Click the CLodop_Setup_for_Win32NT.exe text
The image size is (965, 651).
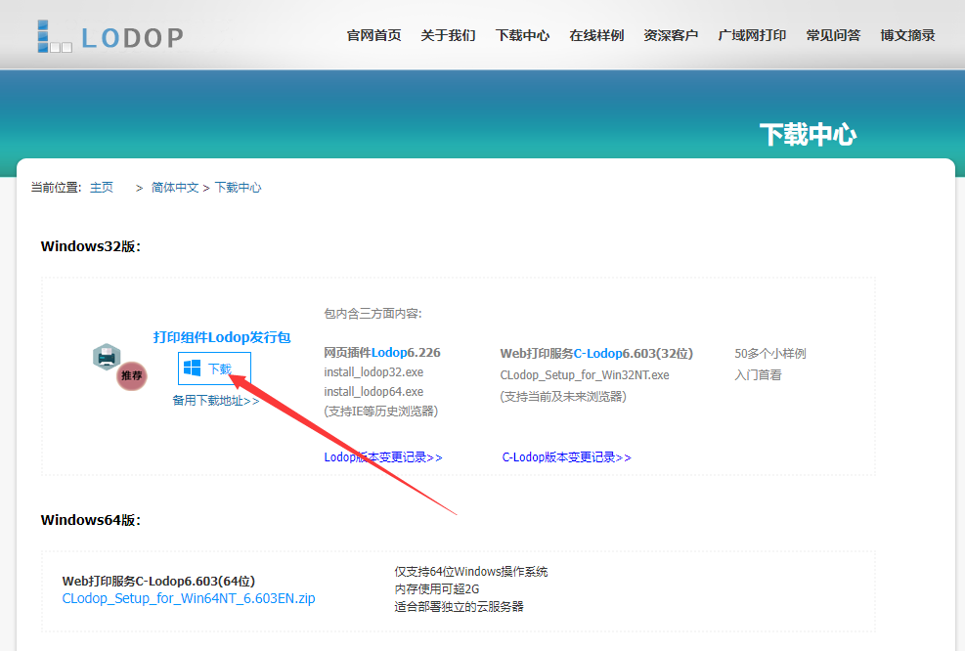(584, 375)
